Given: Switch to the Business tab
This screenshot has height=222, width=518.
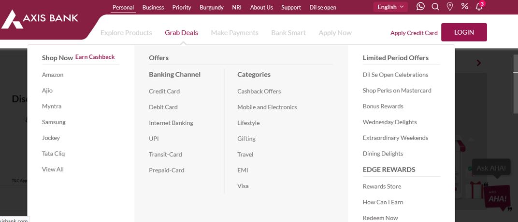Looking at the screenshot, I should (153, 7).
